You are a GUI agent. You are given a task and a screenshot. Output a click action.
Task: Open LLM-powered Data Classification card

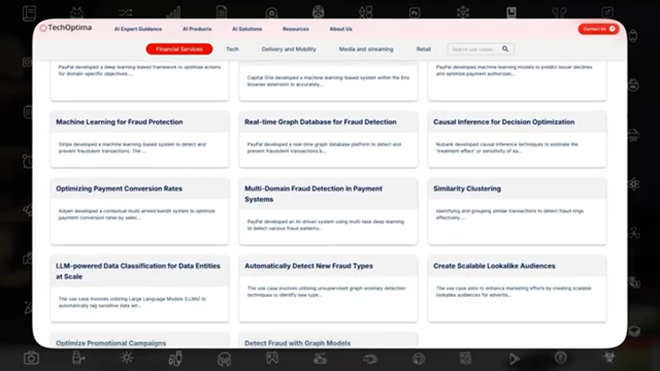point(140,289)
